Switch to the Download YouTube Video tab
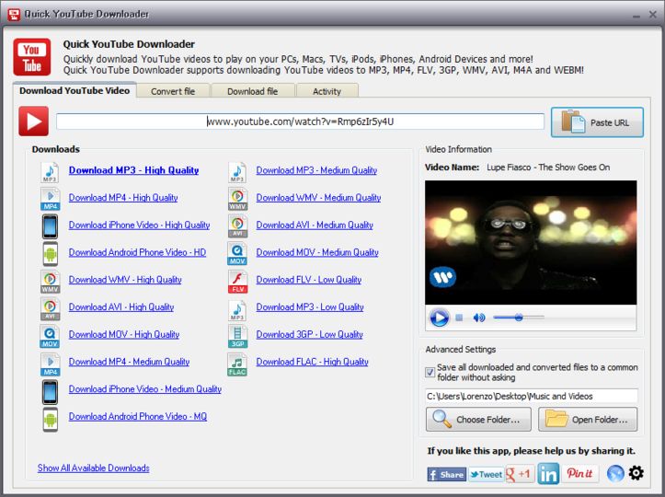Image resolution: width=665 pixels, height=497 pixels. 75,90
